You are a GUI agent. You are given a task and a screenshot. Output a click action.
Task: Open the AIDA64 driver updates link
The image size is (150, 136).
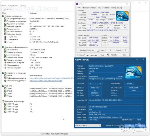tap(46, 81)
